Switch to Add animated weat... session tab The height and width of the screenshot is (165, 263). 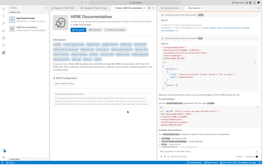pos(171,8)
